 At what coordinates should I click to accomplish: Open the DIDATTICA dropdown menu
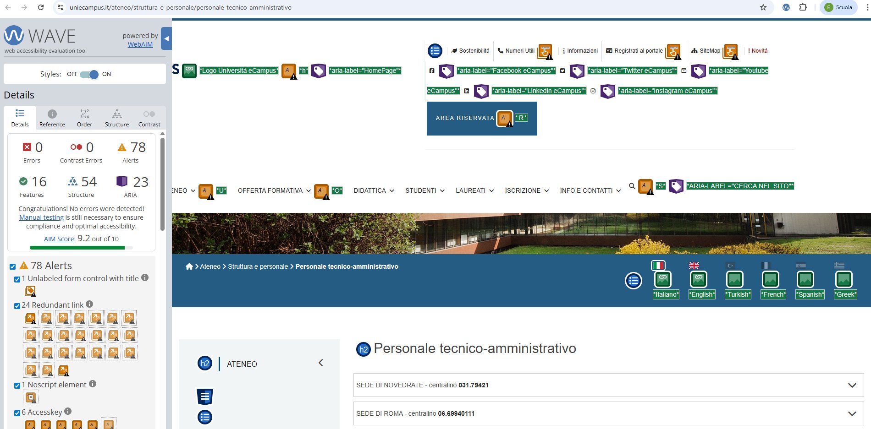(374, 190)
